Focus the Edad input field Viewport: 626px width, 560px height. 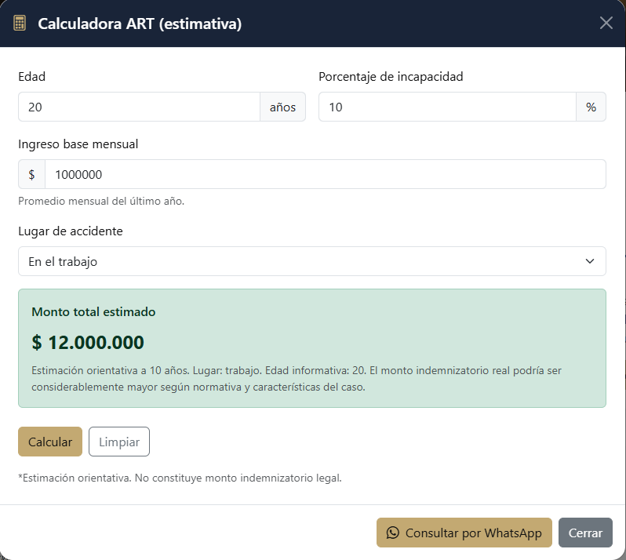(139, 107)
